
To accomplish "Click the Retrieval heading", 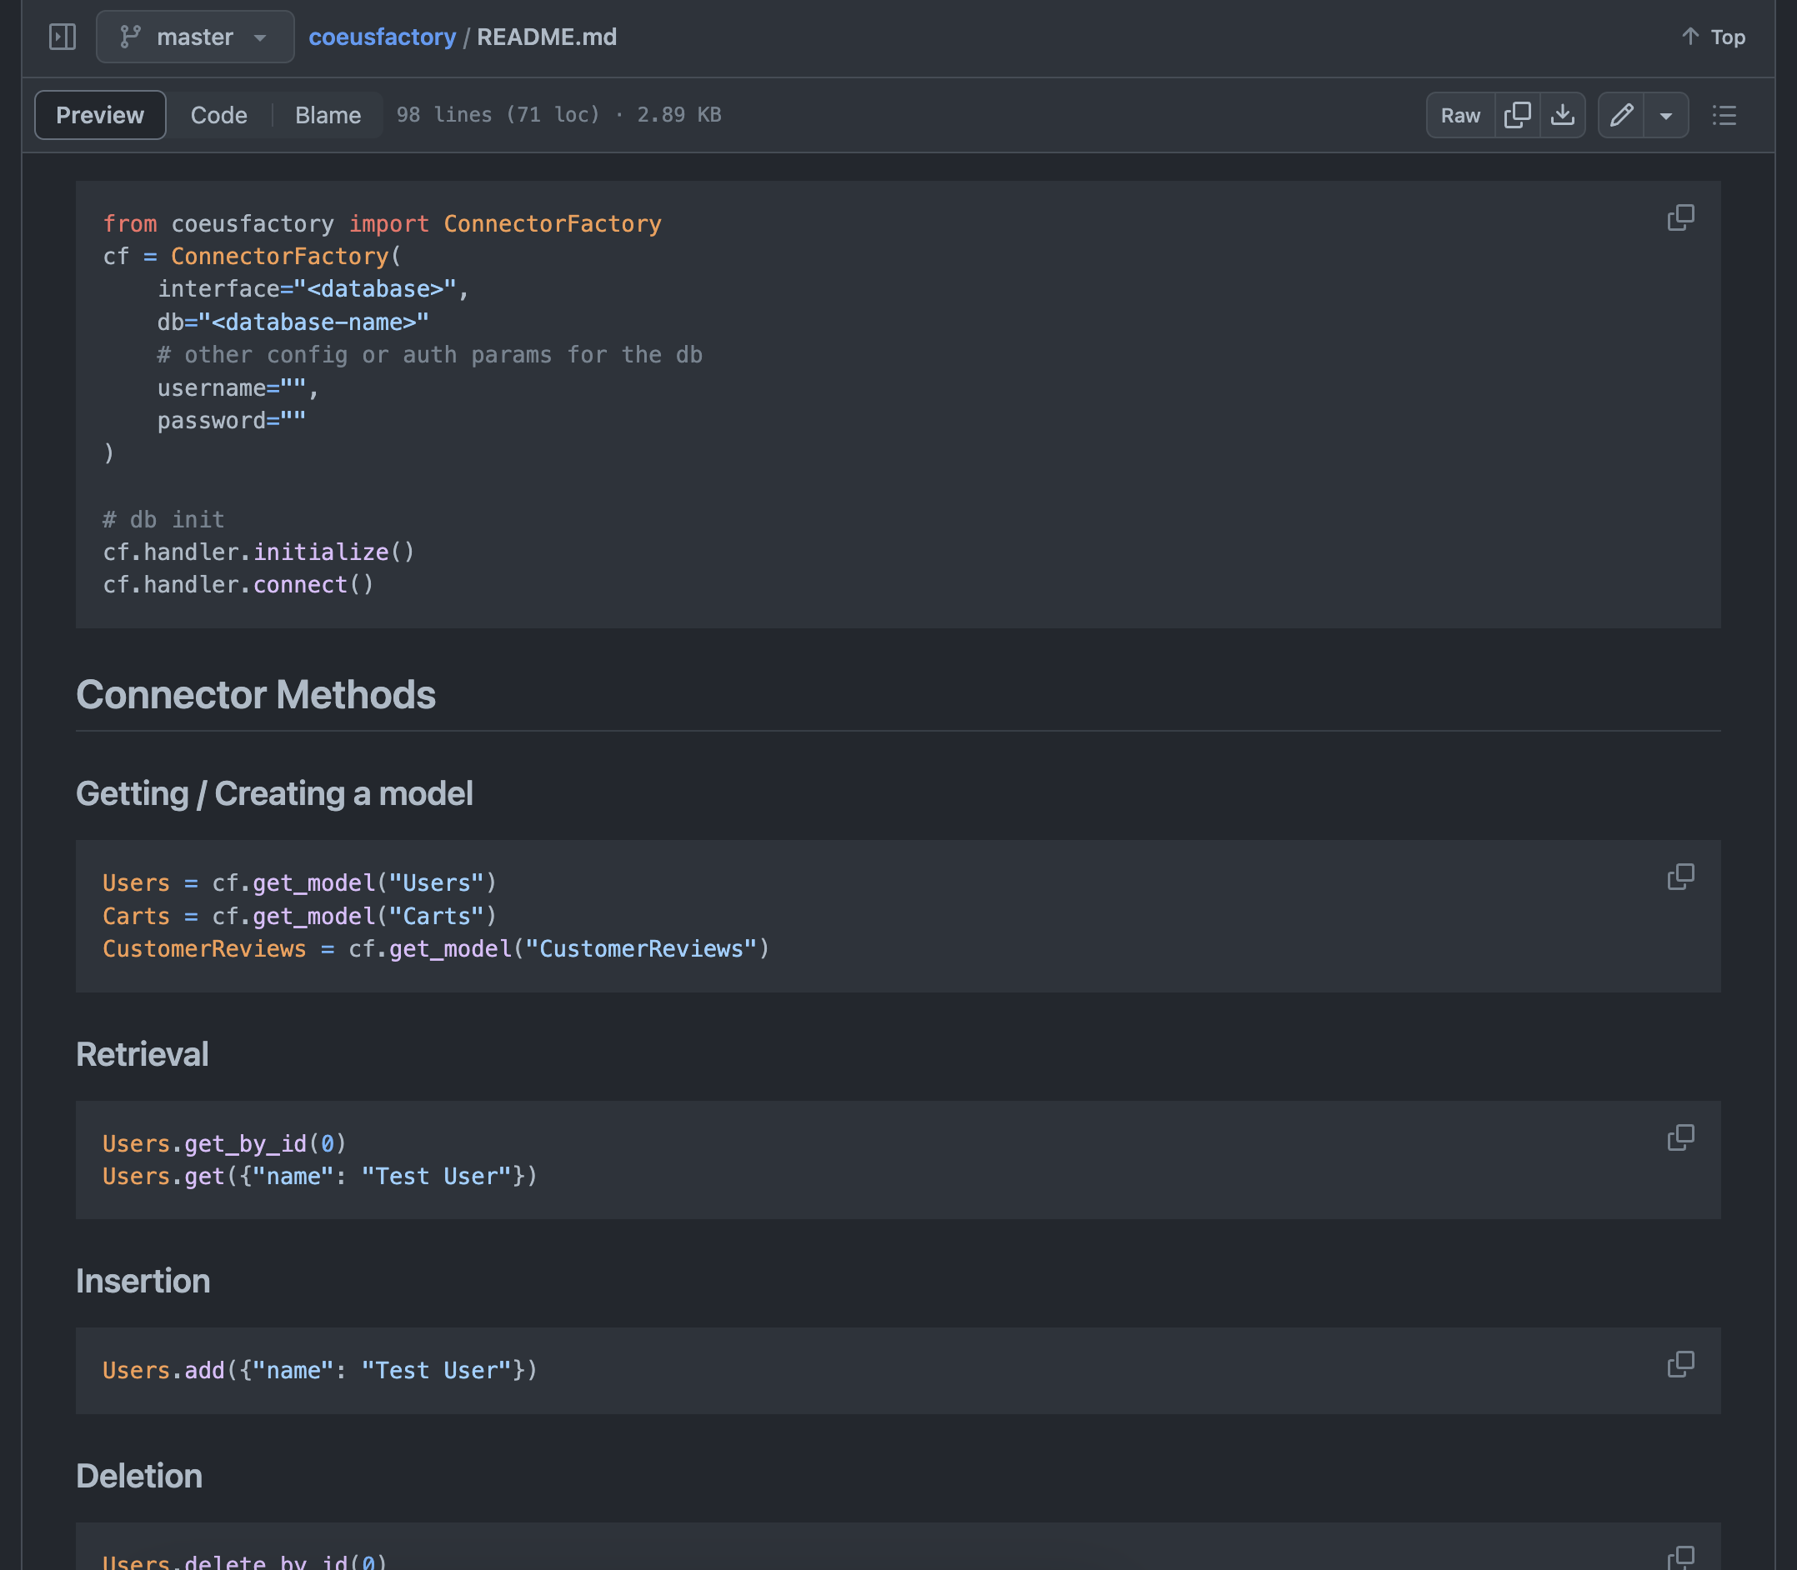I will (142, 1054).
